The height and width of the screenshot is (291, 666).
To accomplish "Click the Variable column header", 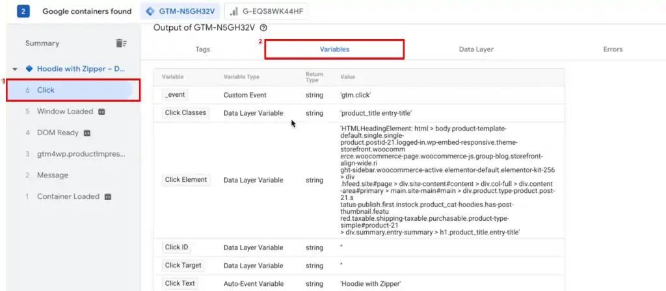I will click(172, 77).
